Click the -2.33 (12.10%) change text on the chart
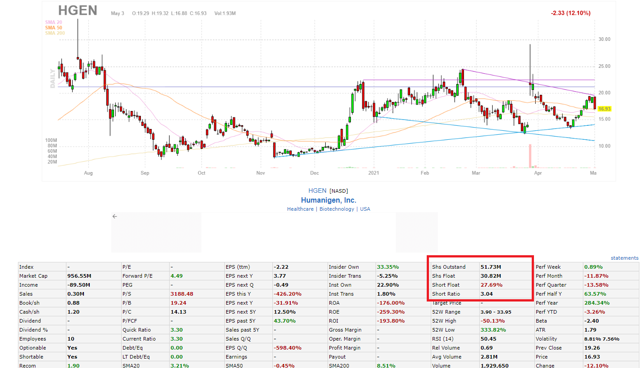The height and width of the screenshot is (368, 643). [x=571, y=13]
